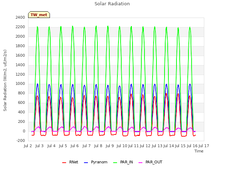Click the 0 y-axis tick label
The image size is (225, 169).
tap(24, 131)
